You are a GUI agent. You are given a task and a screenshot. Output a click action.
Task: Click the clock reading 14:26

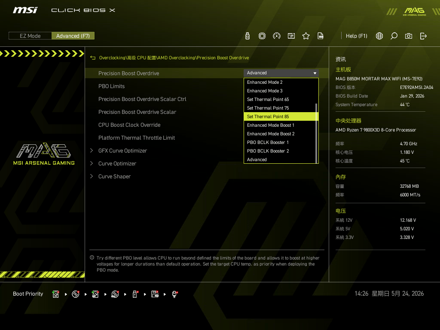[361, 293]
